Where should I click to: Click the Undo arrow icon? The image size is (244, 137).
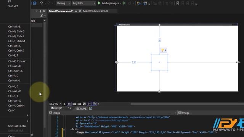click(41, 3)
